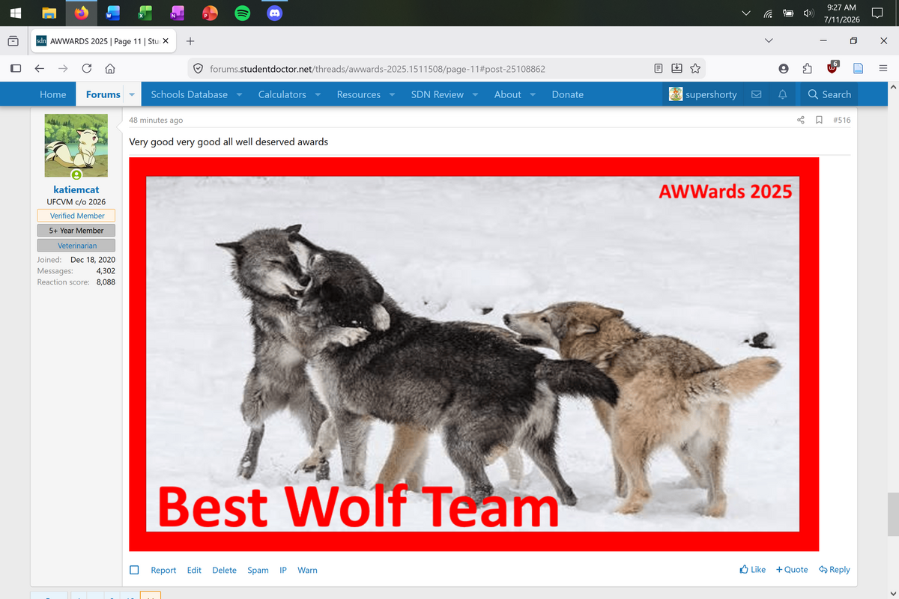Quote katiemcat's post
Image resolution: width=899 pixels, height=599 pixels.
[x=792, y=570]
